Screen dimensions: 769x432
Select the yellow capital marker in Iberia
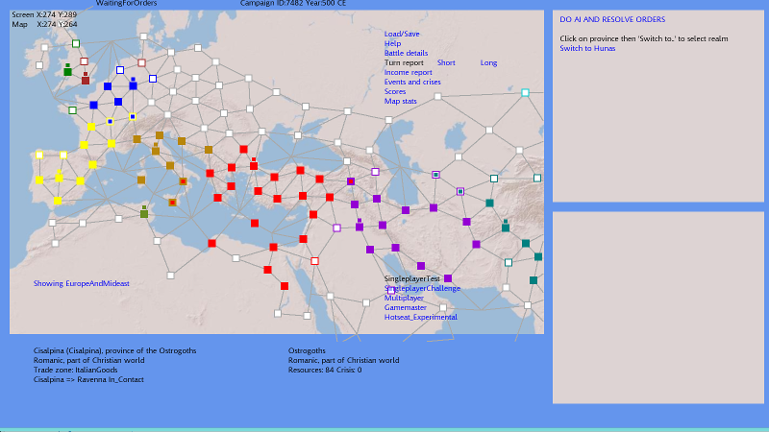coord(59,177)
